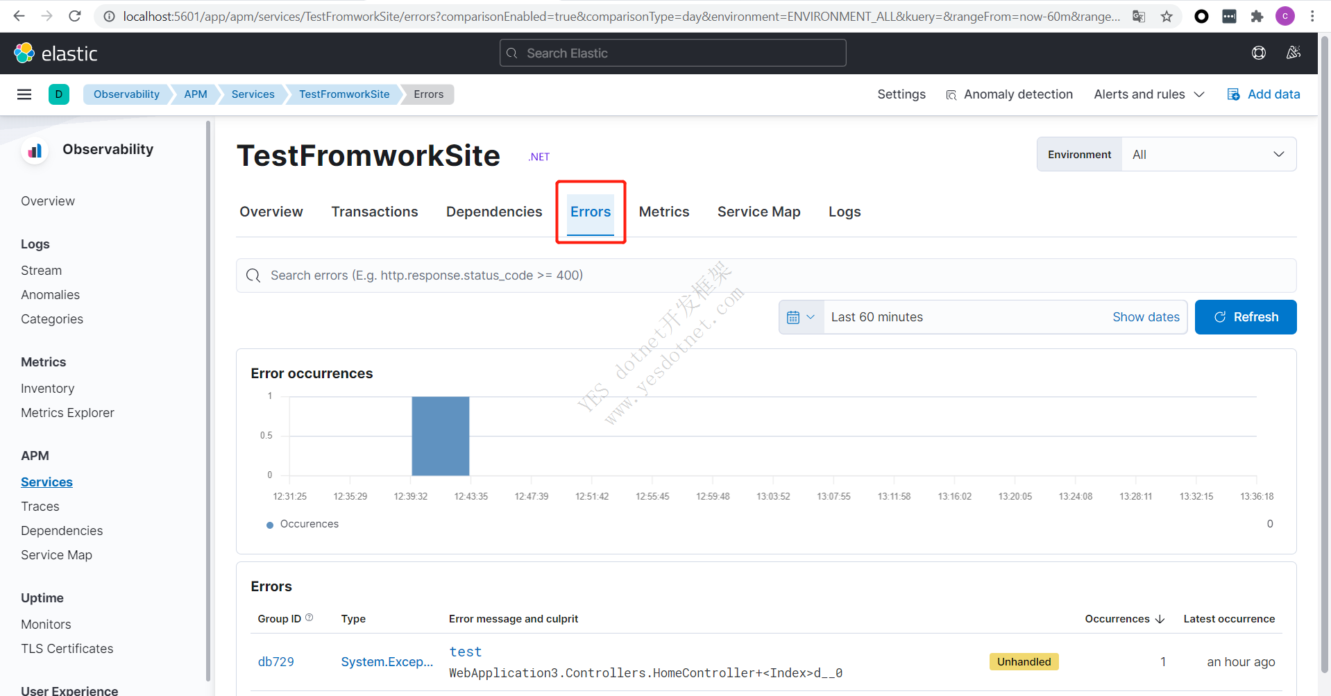Screen dimensions: 1331x696
Task: Open Traces under APM
Action: pyautogui.click(x=40, y=507)
